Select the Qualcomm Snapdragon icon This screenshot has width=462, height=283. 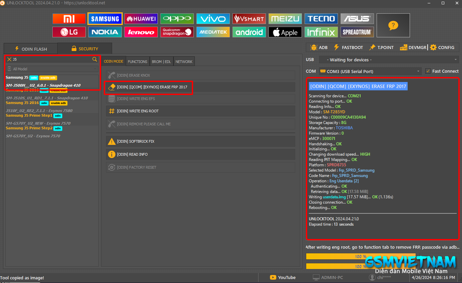(177, 32)
